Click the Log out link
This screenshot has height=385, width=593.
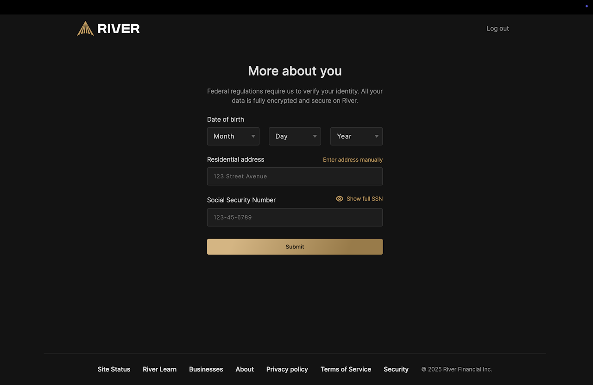(498, 29)
